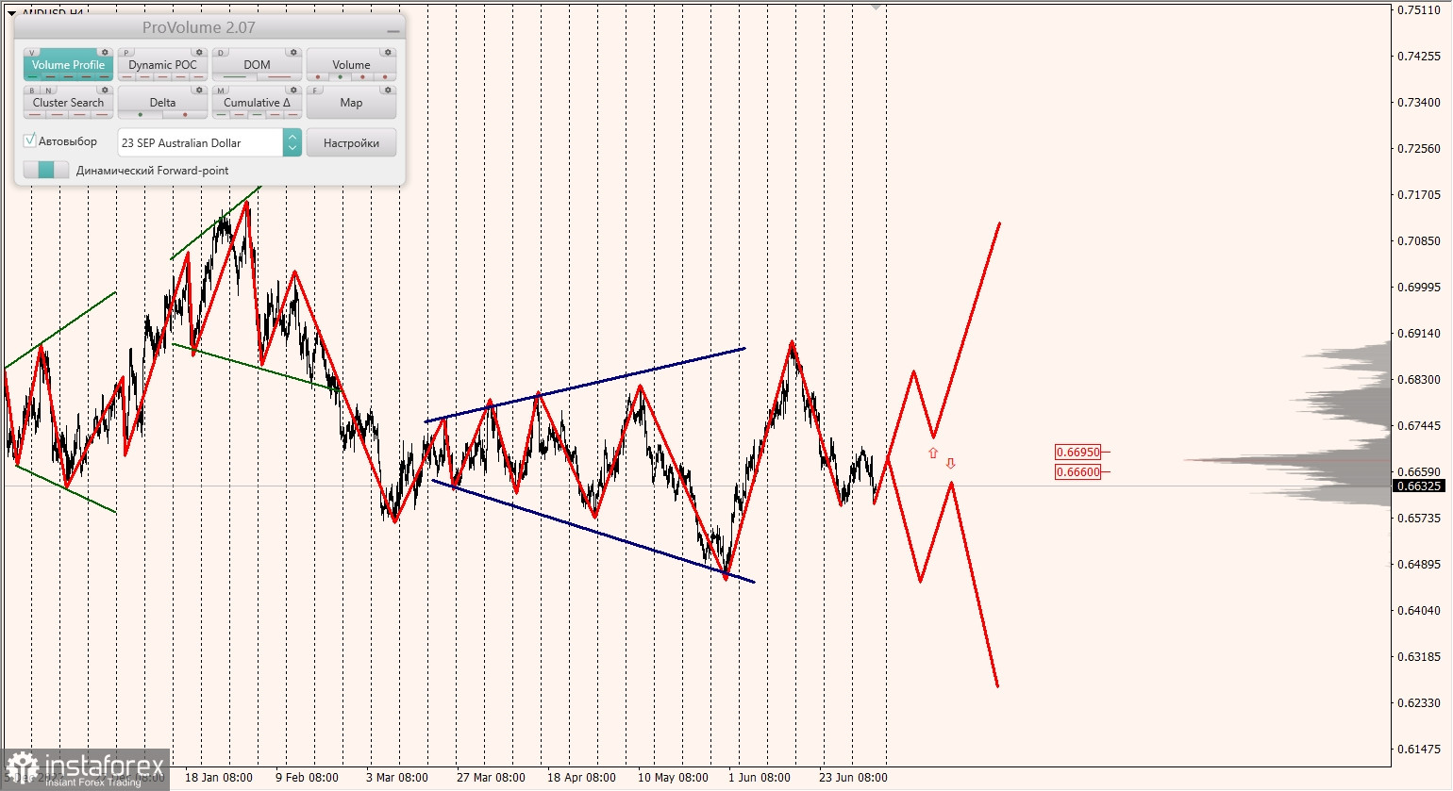
Task: Click the 0.69140 price scale value
Action: [x=1419, y=333]
